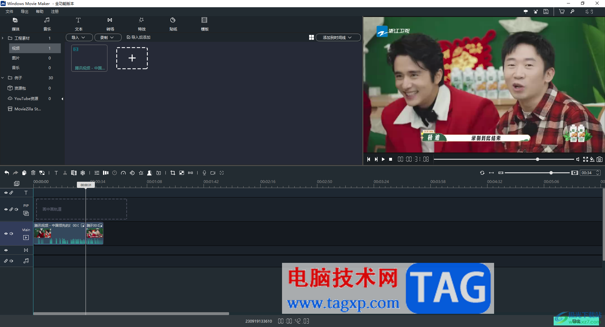
Task: Click the copy clip icon
Action: click(x=24, y=173)
